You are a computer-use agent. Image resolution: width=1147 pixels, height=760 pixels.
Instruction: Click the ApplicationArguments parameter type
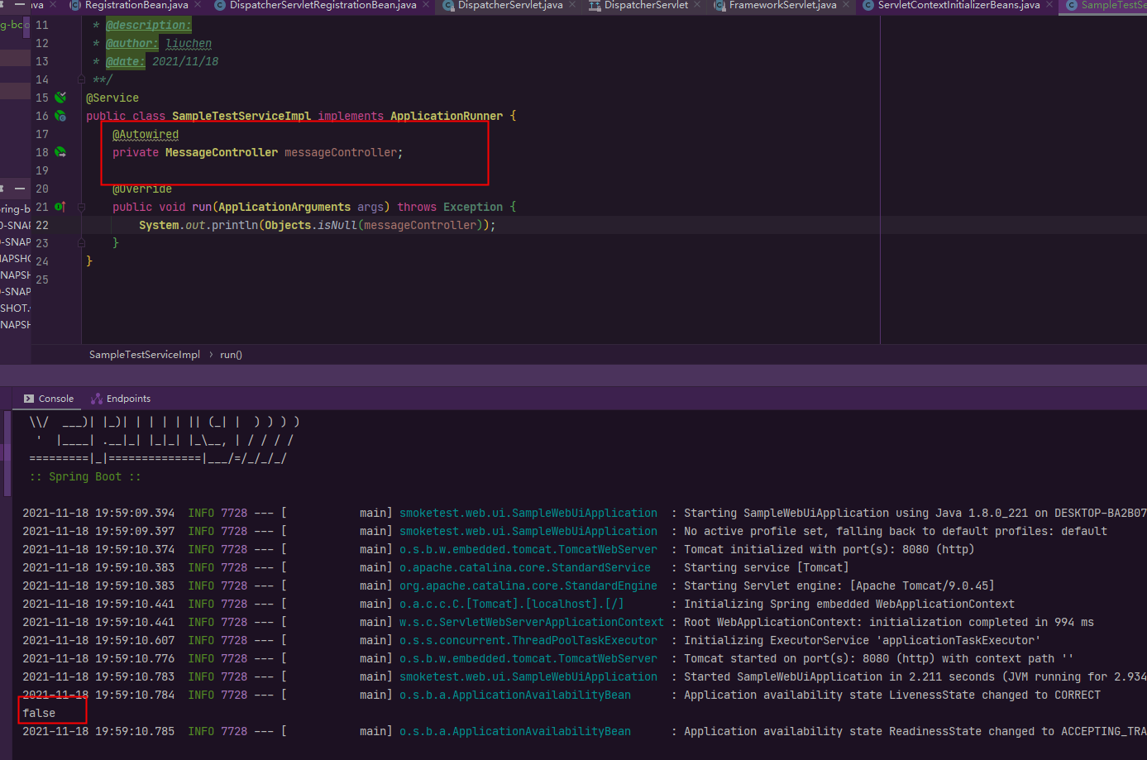click(x=284, y=207)
